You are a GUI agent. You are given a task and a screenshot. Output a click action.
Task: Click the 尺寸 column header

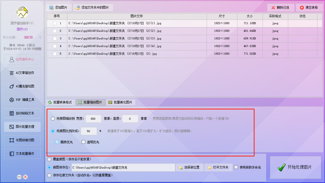click(222, 16)
